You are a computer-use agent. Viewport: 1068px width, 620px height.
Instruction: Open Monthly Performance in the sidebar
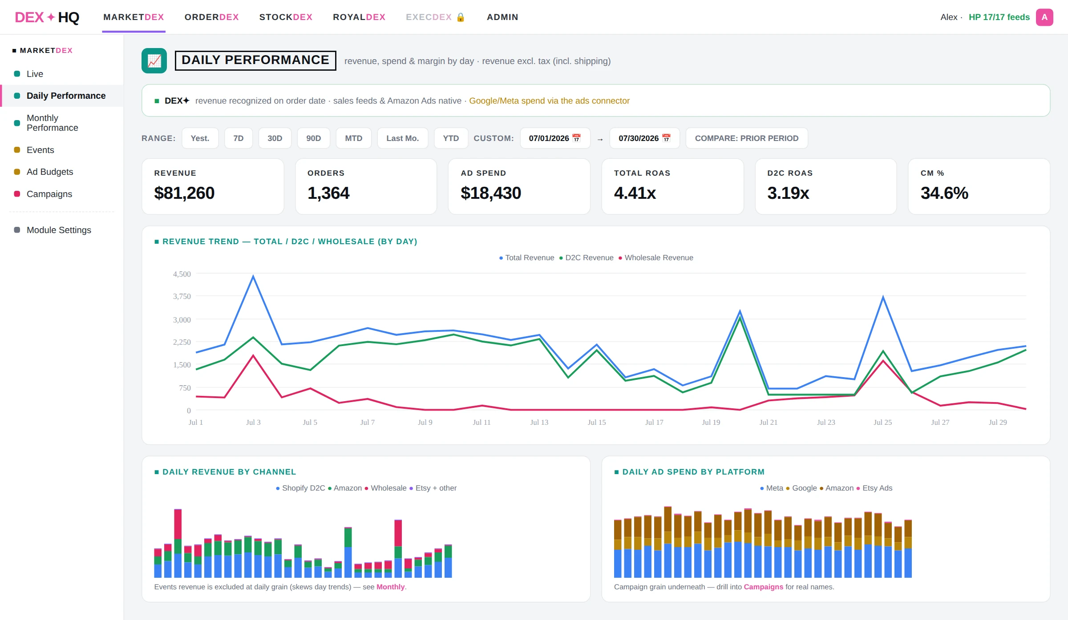[62, 123]
